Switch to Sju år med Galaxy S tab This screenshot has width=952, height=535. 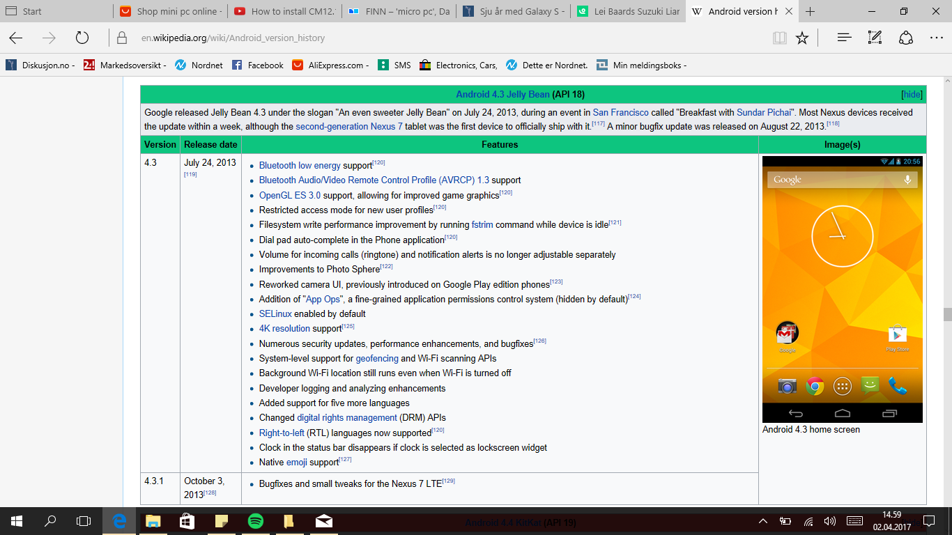click(514, 11)
